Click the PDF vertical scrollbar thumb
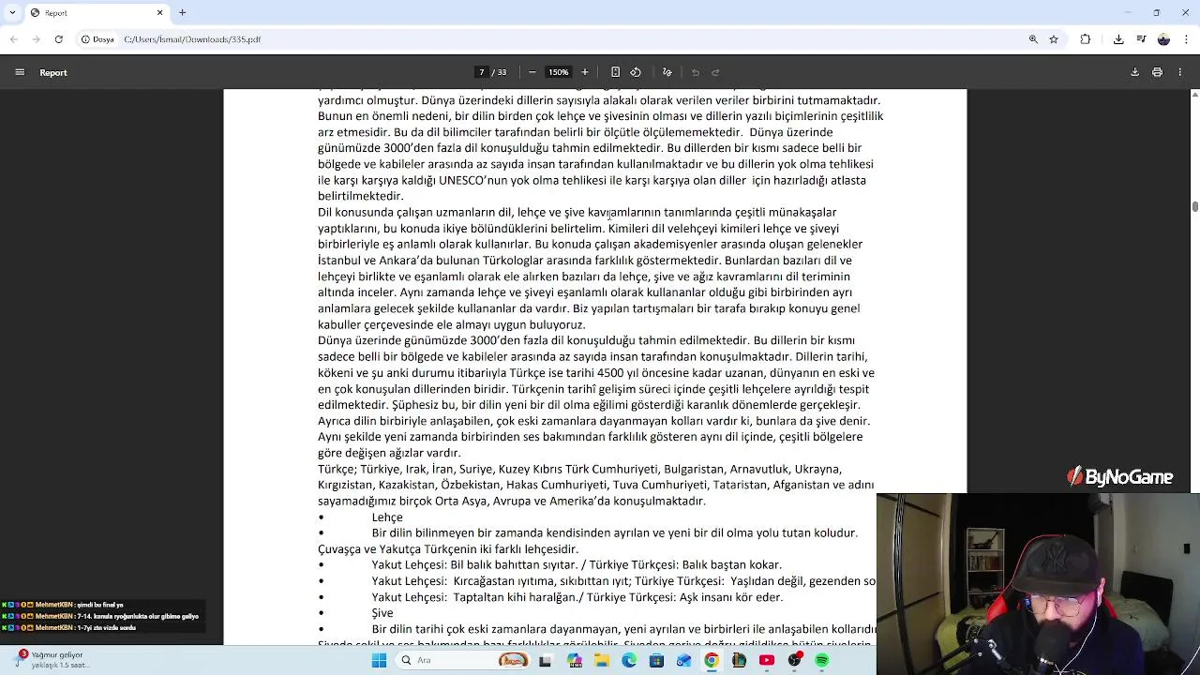This screenshot has height=675, width=1200. point(1194,206)
